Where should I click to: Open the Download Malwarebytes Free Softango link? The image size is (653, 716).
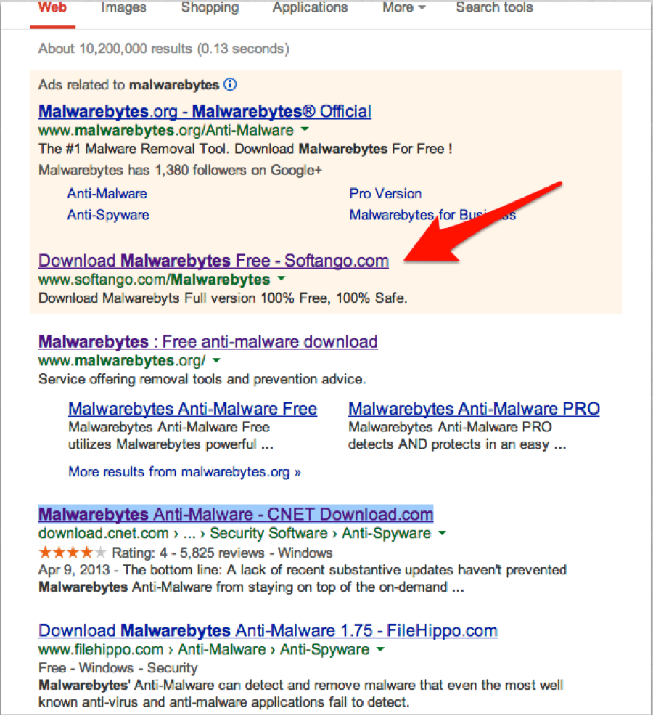pyautogui.click(x=213, y=261)
